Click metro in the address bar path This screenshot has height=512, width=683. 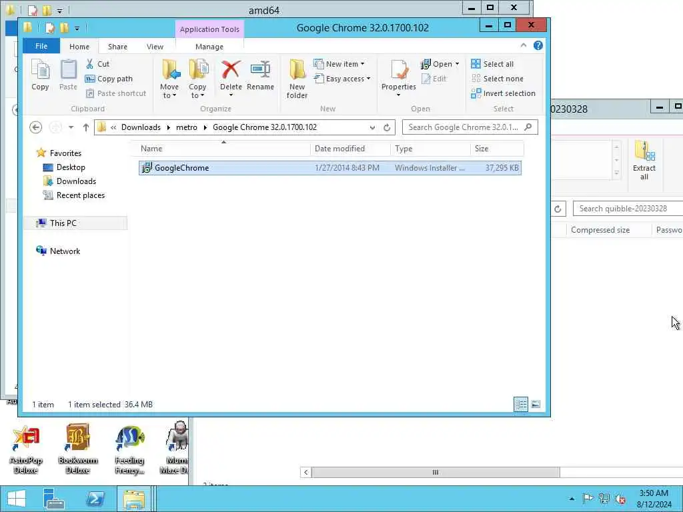[x=187, y=127]
